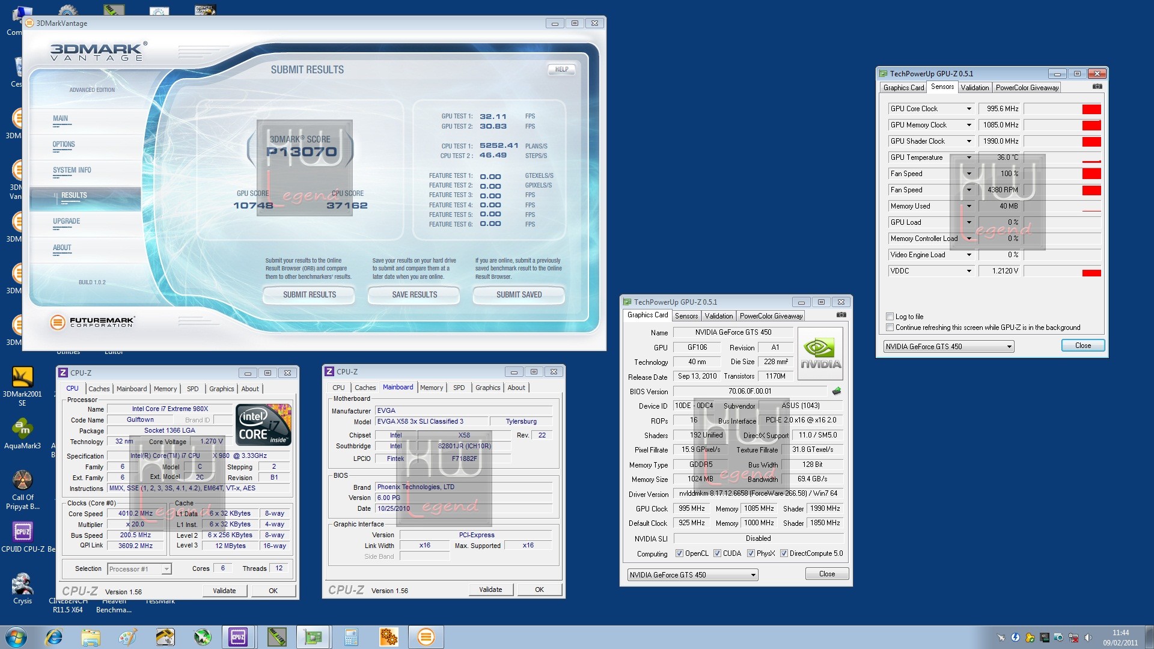The image size is (1154, 649).
Task: Select the Call Of Pripyat desktop icon
Action: [22, 490]
